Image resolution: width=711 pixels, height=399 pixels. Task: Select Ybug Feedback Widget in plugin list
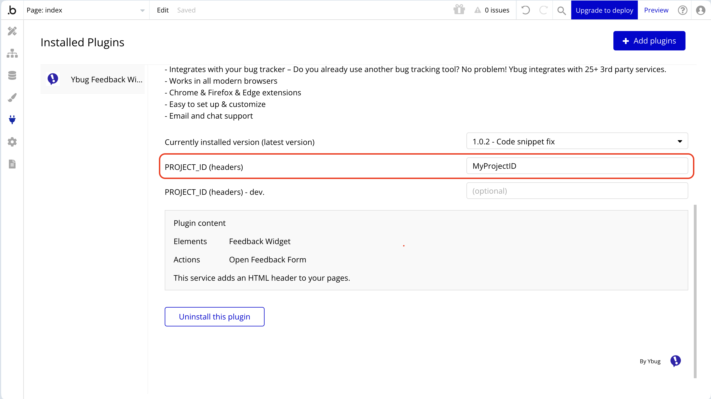[x=93, y=80]
